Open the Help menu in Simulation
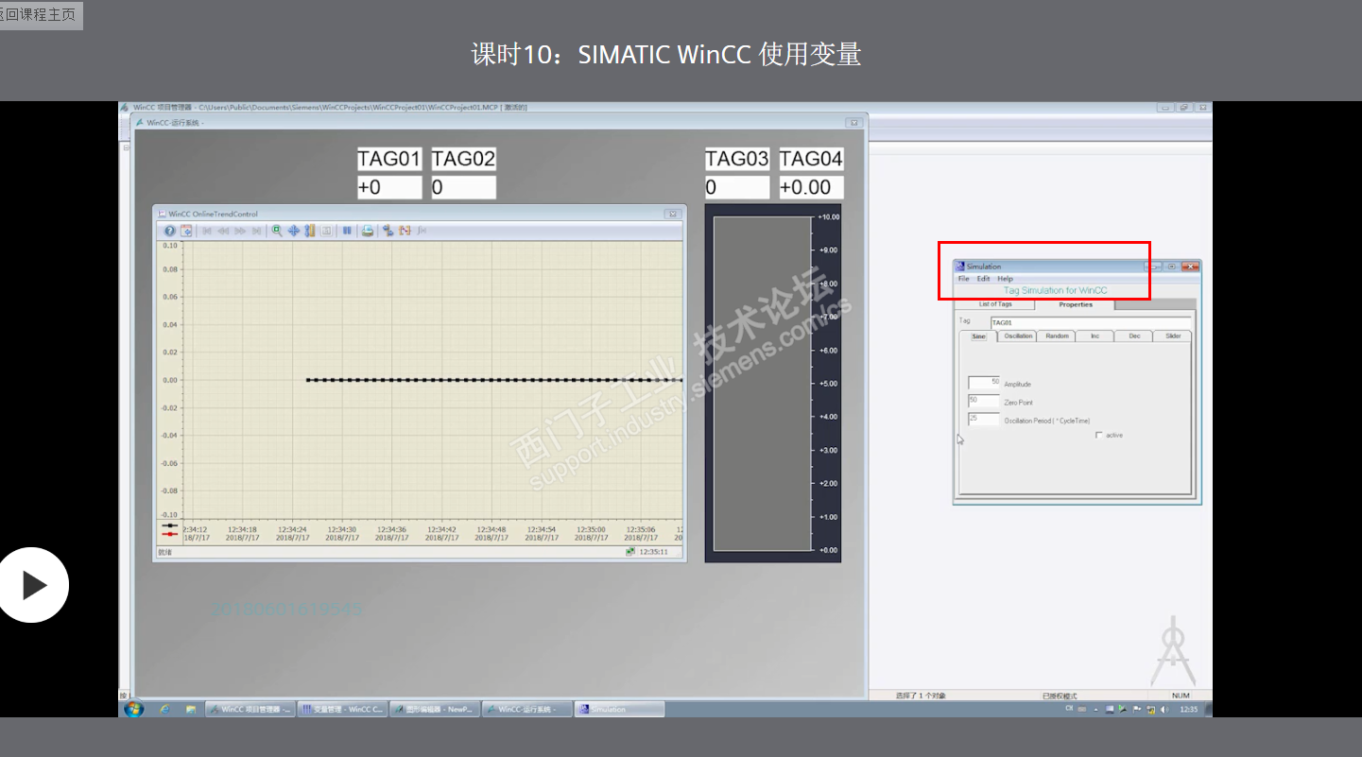This screenshot has width=1362, height=757. pos(1006,279)
